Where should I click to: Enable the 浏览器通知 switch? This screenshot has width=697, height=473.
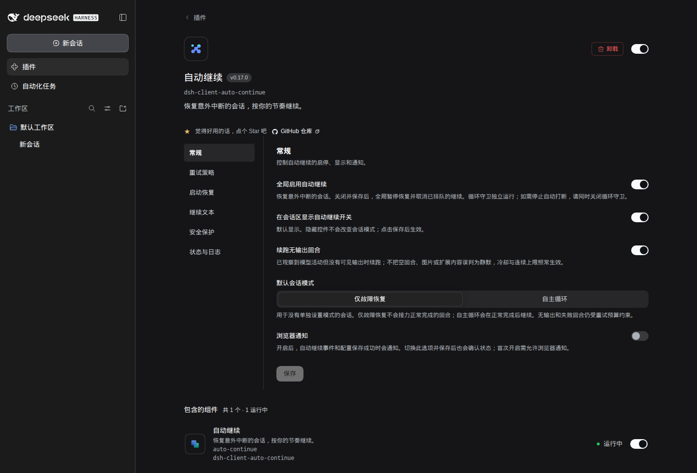click(x=640, y=336)
